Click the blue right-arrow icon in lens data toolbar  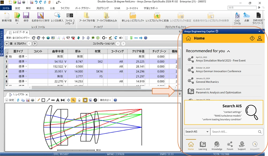[141, 38]
